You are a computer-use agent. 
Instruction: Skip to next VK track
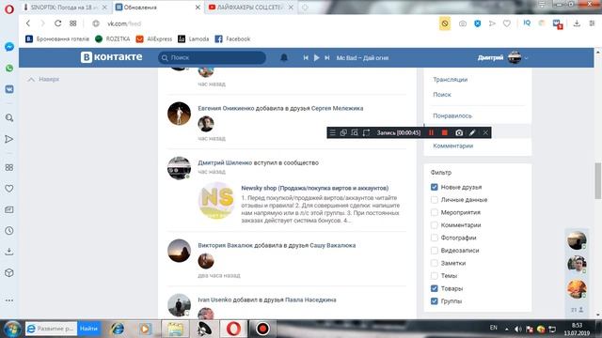pos(327,58)
